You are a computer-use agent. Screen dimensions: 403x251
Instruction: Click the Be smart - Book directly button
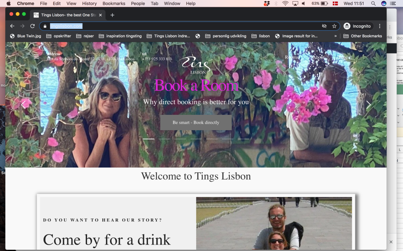click(x=196, y=122)
